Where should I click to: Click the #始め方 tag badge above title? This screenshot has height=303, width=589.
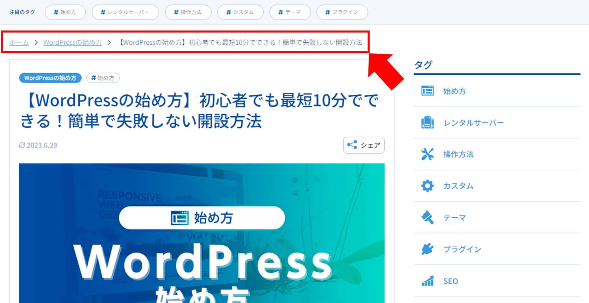(x=103, y=78)
